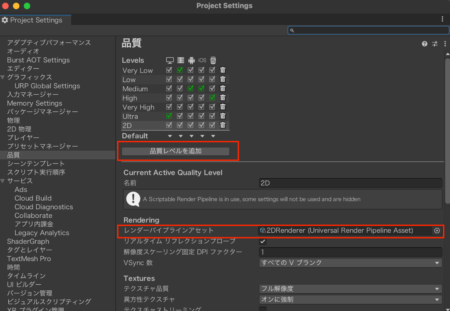Click the Project Settings gear icon
This screenshot has height=311, width=450.
(5, 20)
